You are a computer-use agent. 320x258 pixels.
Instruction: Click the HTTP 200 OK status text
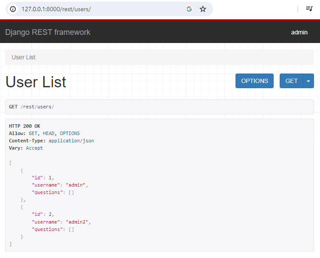pos(24,126)
